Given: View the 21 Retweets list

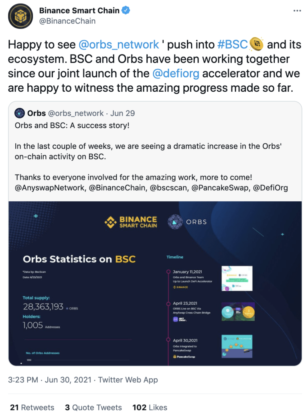Looking at the screenshot, I should point(32,408).
